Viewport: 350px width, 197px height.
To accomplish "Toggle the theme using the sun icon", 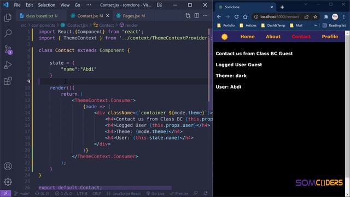I will (224, 37).
